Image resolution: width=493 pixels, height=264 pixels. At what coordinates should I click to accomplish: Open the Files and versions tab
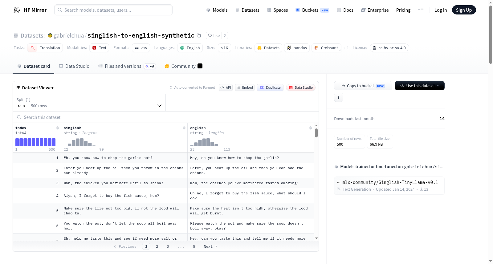click(x=127, y=66)
